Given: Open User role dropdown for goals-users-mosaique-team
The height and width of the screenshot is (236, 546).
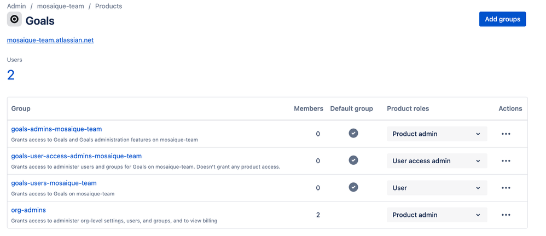Looking at the screenshot, I should point(437,188).
